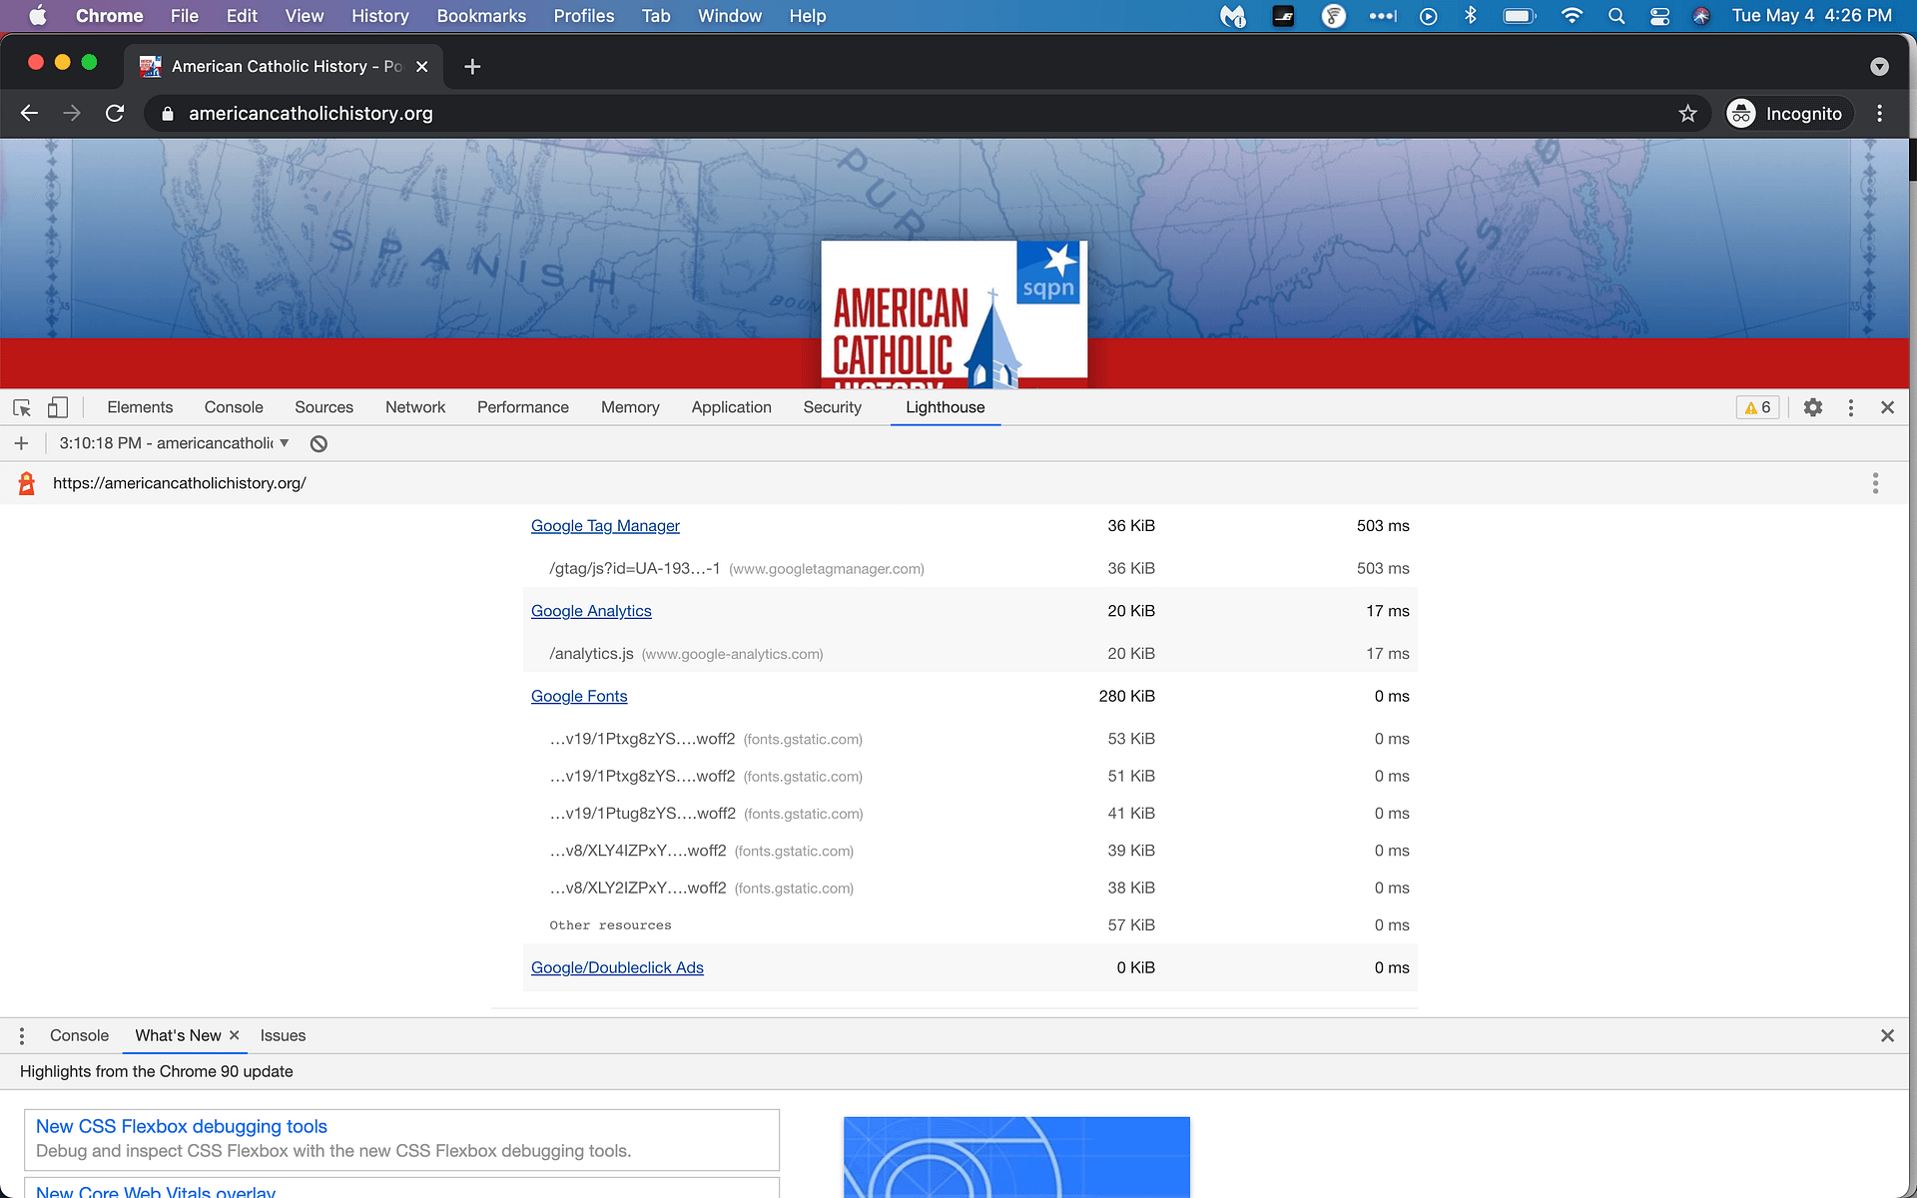Open the Google Tag Manager link
This screenshot has height=1198, width=1917.
(x=605, y=526)
